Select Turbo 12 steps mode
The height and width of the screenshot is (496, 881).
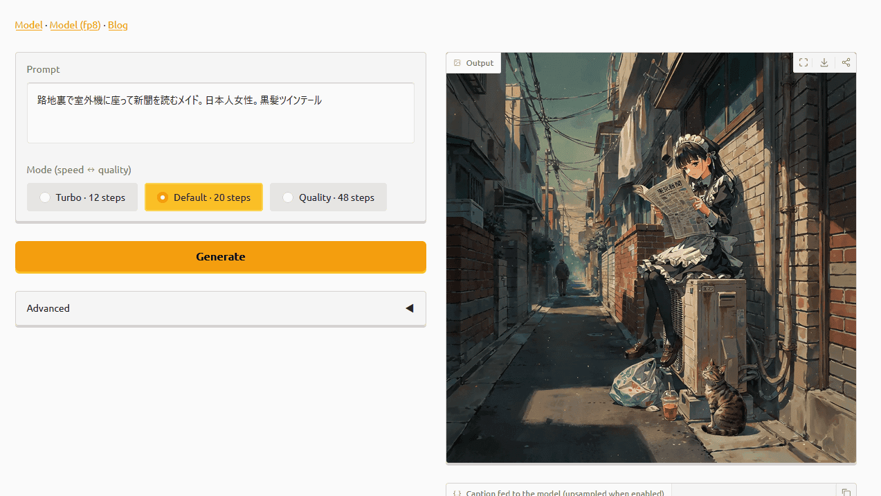82,197
